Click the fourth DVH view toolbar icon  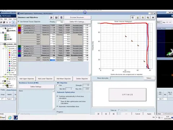(148, 17)
